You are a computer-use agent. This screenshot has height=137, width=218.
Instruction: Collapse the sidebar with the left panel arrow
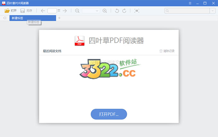pos(5,18)
